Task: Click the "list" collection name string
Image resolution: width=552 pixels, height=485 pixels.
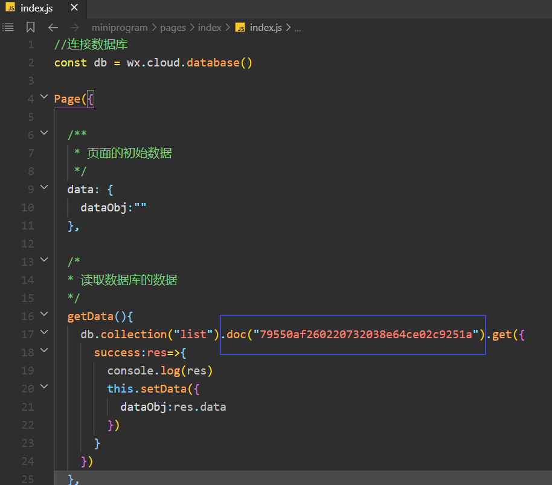Action: [x=193, y=335]
